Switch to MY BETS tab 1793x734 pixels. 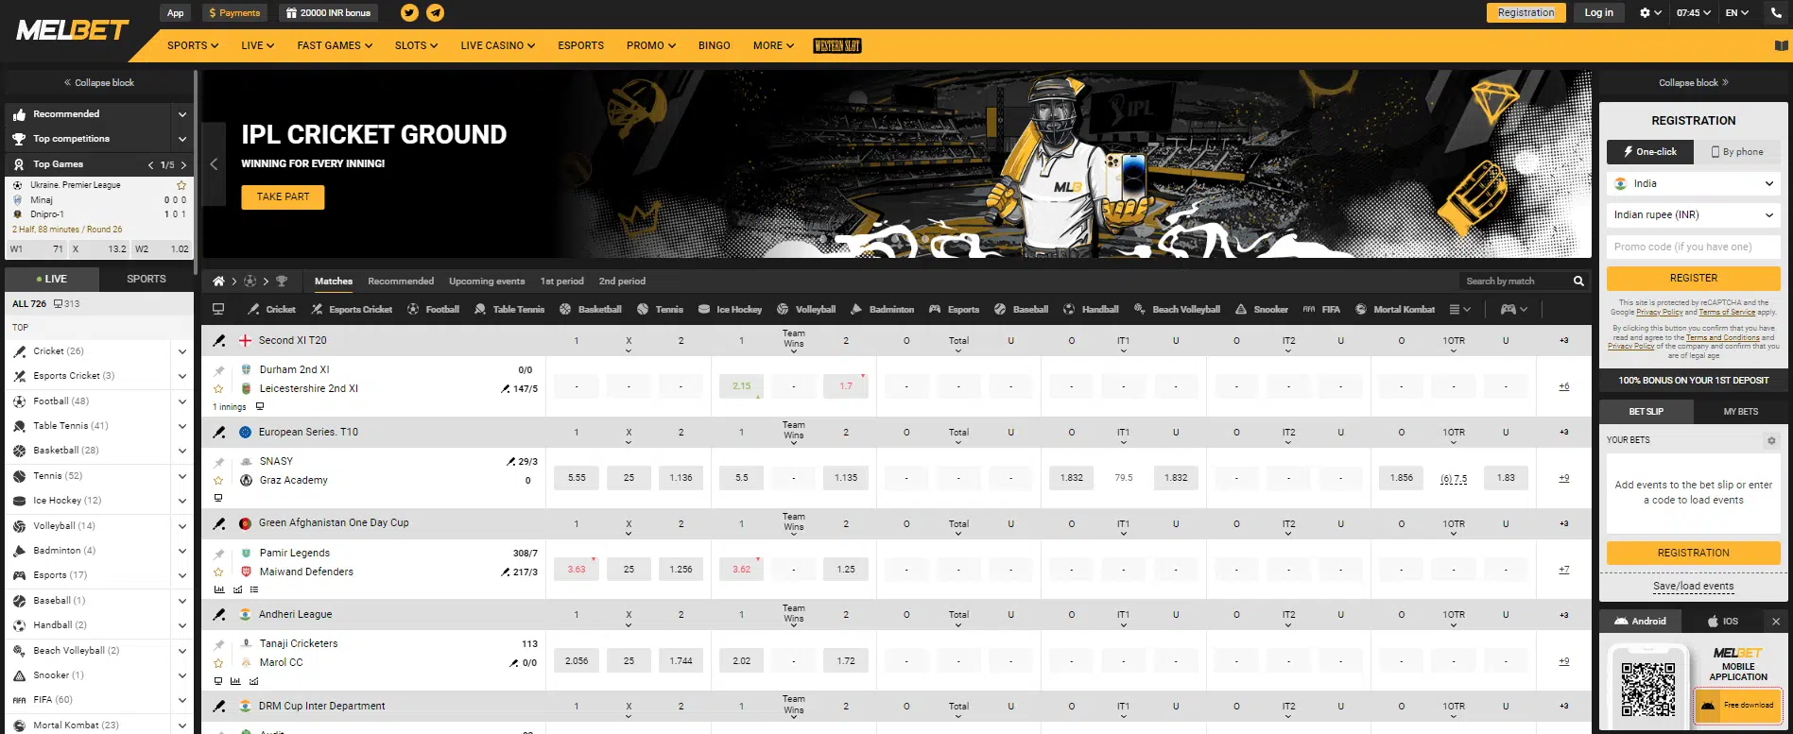coord(1740,412)
